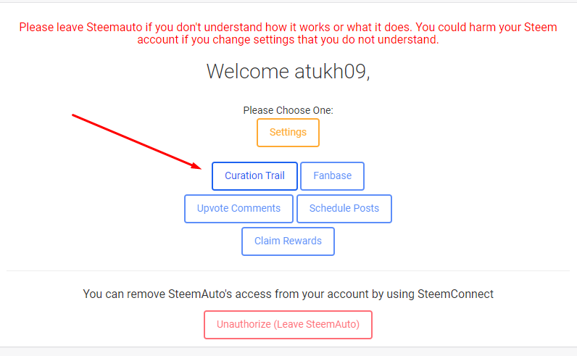The image size is (577, 356).
Task: Click the Welcome heading text
Action: (x=288, y=71)
